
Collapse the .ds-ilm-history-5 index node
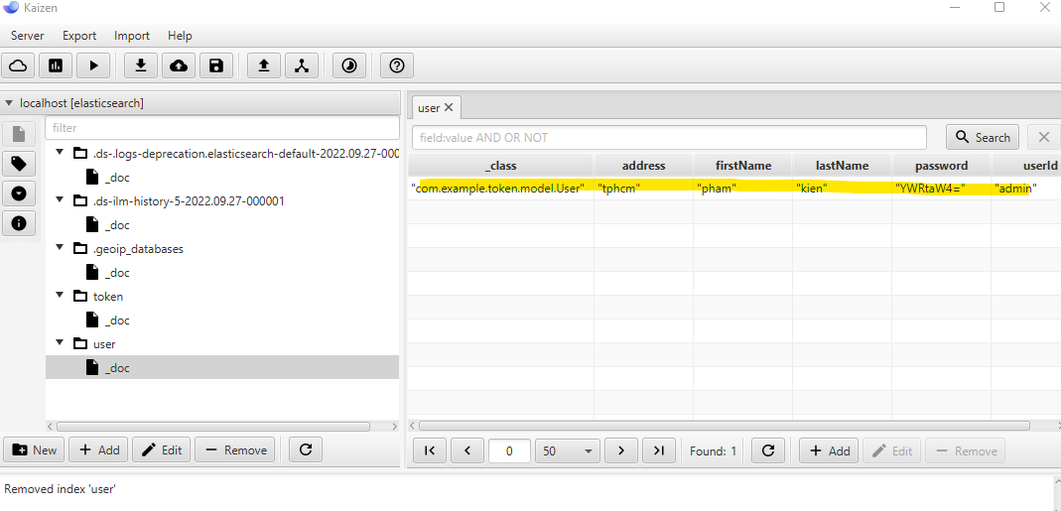pyautogui.click(x=60, y=199)
